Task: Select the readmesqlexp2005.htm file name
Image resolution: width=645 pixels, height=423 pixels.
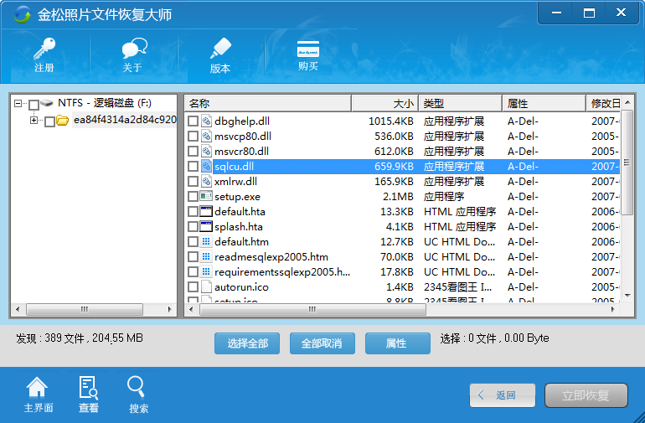Action: [271, 257]
